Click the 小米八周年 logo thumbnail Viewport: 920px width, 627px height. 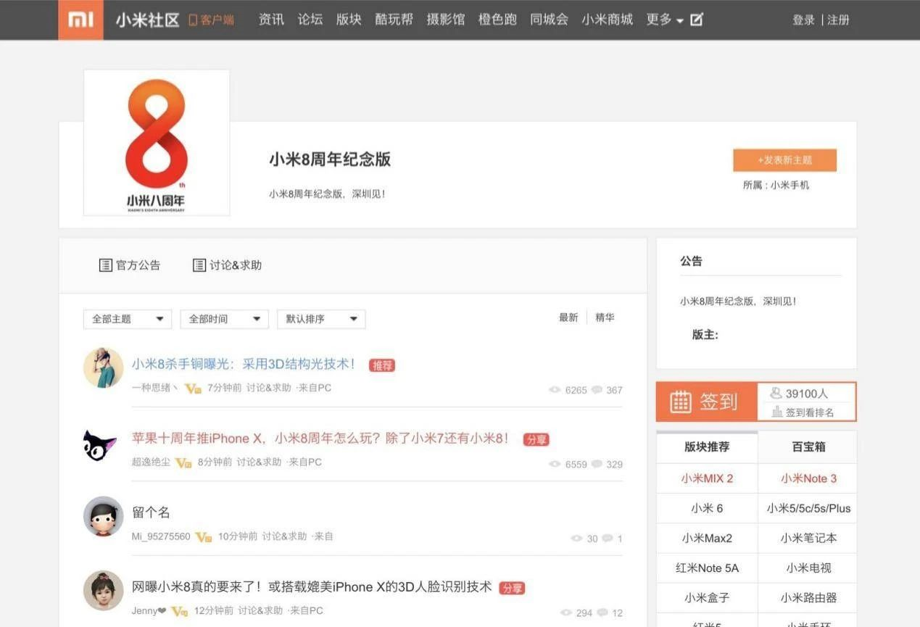click(x=157, y=143)
